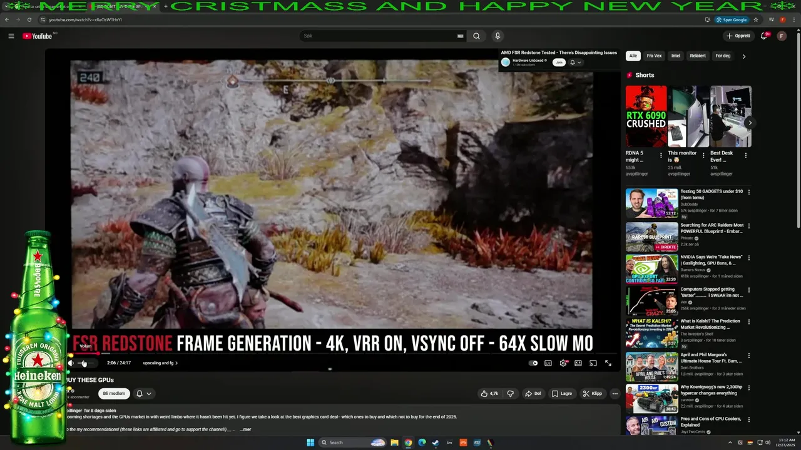Switch to theater mode
The width and height of the screenshot is (801, 450).
click(578, 363)
